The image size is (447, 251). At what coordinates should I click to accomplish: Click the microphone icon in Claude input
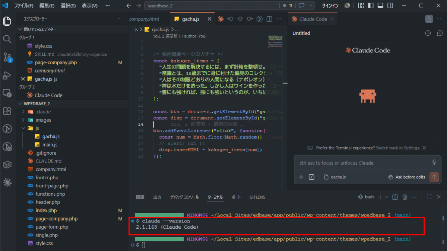coord(434,162)
